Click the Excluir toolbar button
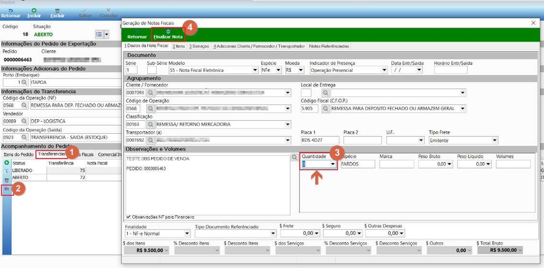 tap(57, 13)
